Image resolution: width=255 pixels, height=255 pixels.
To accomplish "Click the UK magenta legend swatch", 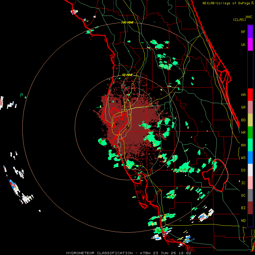I will [250, 44].
